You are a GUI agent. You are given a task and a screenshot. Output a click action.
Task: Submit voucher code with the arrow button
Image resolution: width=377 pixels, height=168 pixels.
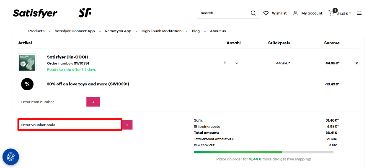127,125
